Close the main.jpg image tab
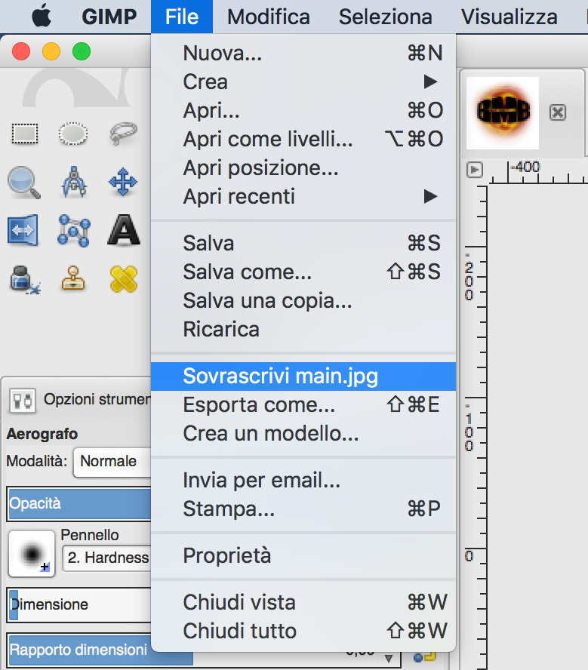 (557, 112)
